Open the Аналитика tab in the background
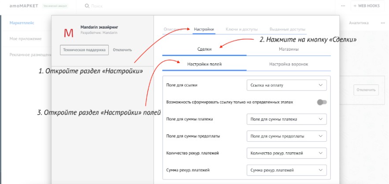389x184 pixels. (359, 23)
